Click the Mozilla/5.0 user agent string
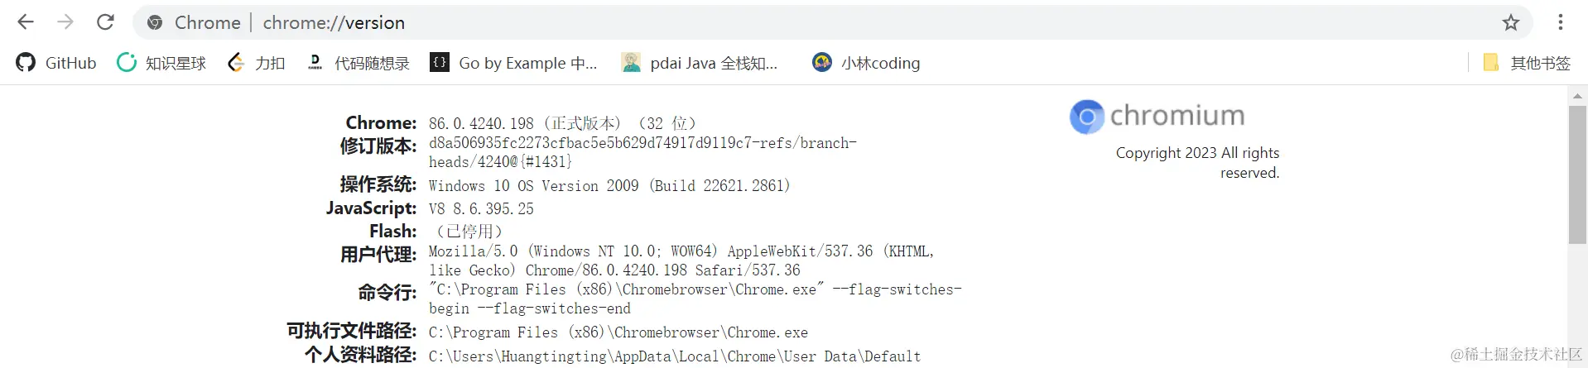1588x368 pixels. coord(681,260)
